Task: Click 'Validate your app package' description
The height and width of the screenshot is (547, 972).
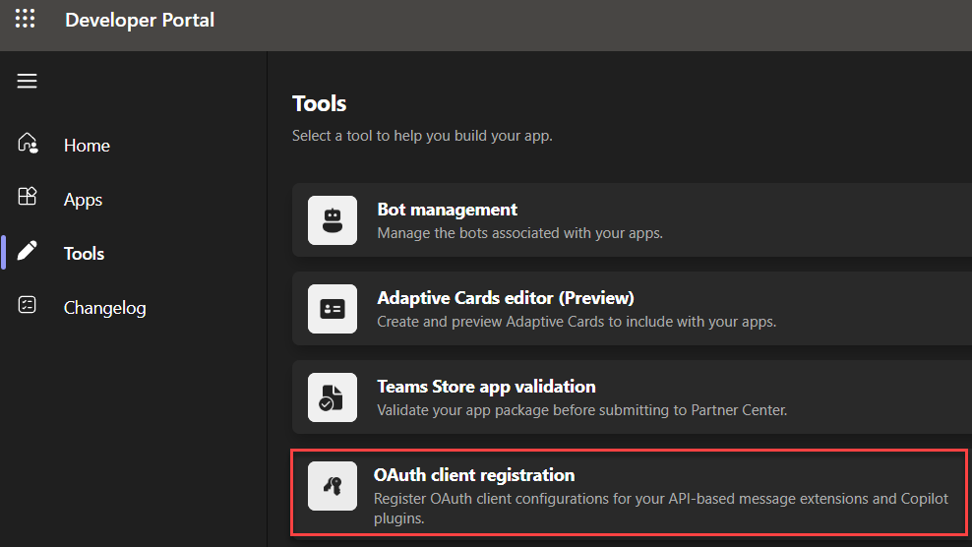Action: (x=582, y=410)
